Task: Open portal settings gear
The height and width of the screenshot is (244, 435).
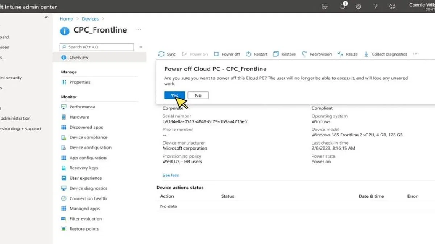Action: (x=358, y=6)
